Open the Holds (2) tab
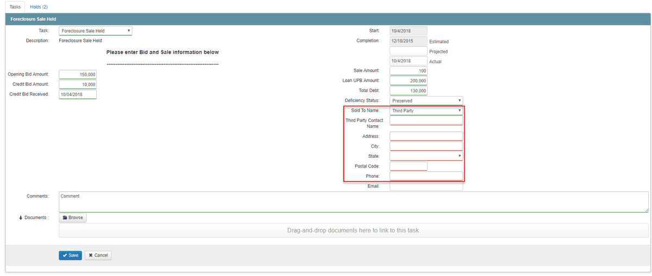The height and width of the screenshot is (276, 652). (39, 7)
